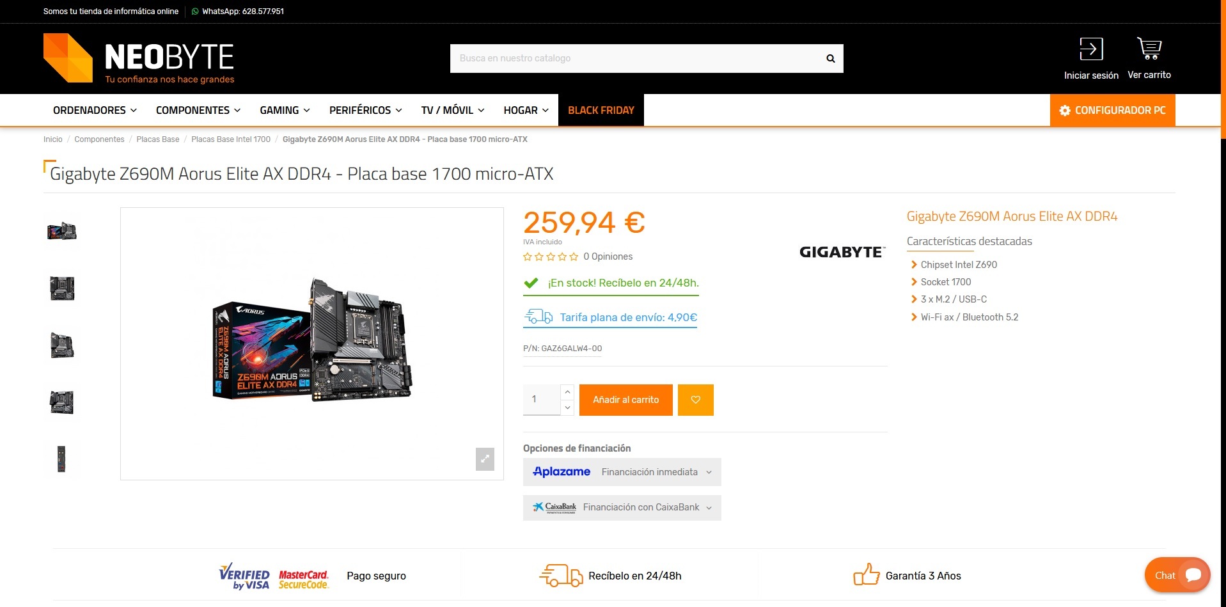Click Añadir al carrito button
Image resolution: width=1226 pixels, height=607 pixels.
coord(625,400)
